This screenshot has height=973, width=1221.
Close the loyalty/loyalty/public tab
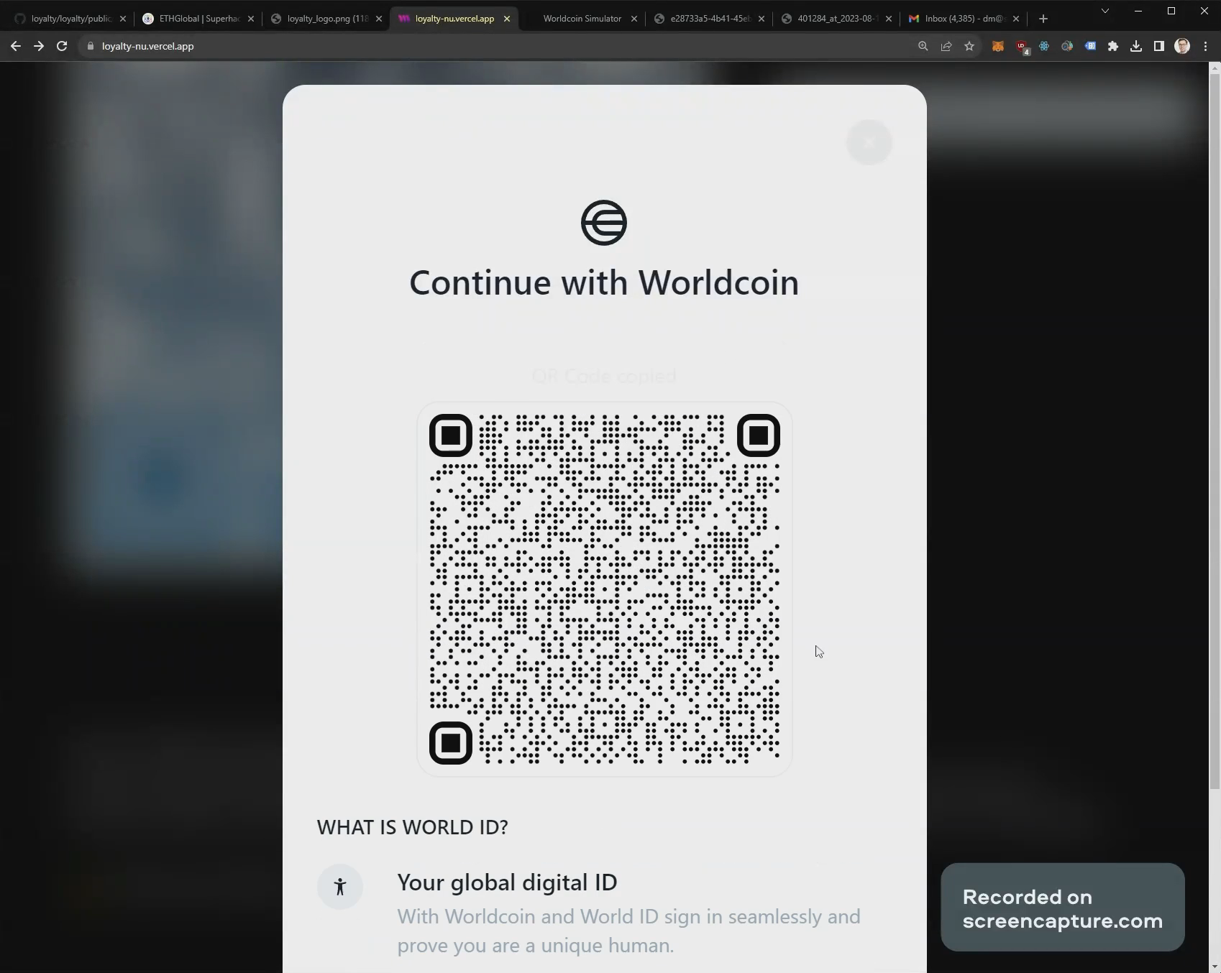click(123, 19)
